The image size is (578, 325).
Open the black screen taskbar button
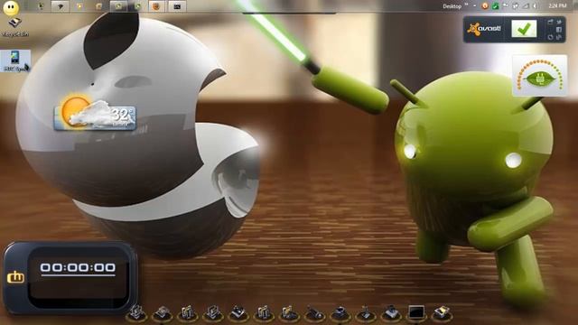pyautogui.click(x=177, y=6)
